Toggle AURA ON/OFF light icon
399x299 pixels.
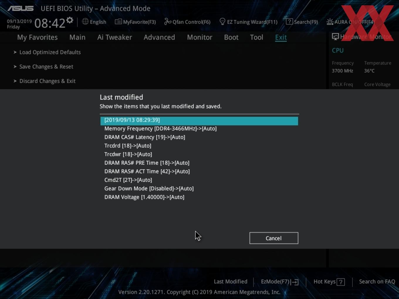[330, 22]
